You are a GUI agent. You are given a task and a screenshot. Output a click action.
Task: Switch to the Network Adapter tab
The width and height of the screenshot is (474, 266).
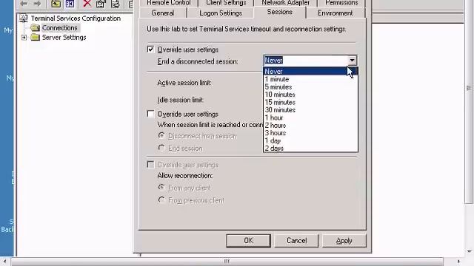[285, 3]
